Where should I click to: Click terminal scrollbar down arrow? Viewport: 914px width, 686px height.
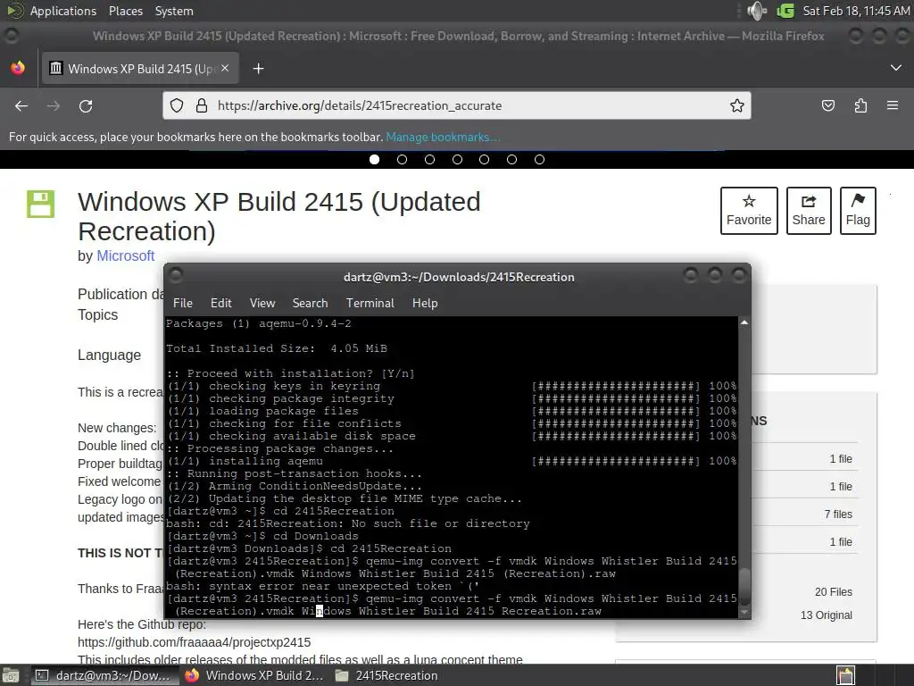pos(744,612)
